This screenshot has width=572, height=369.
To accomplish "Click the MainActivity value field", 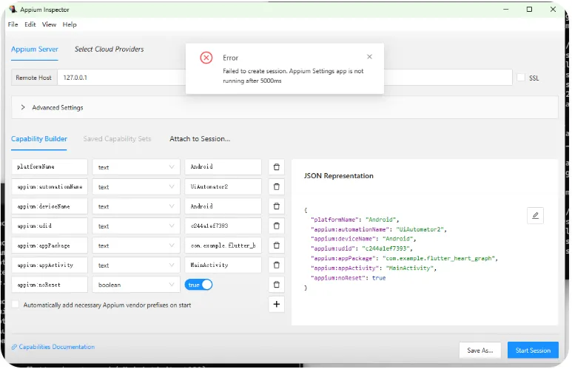I will point(223,265).
